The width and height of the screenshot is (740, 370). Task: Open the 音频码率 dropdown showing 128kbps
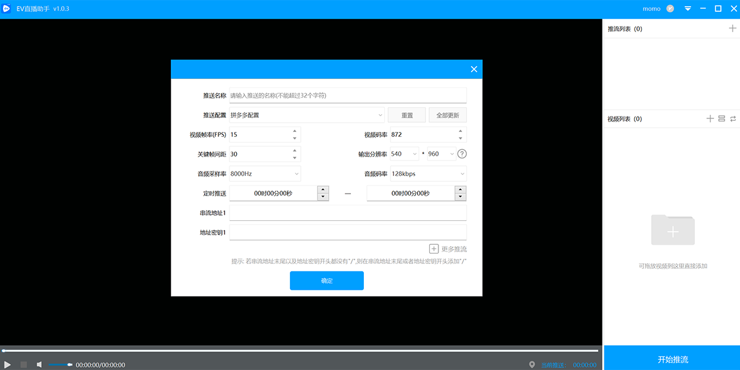[428, 173]
